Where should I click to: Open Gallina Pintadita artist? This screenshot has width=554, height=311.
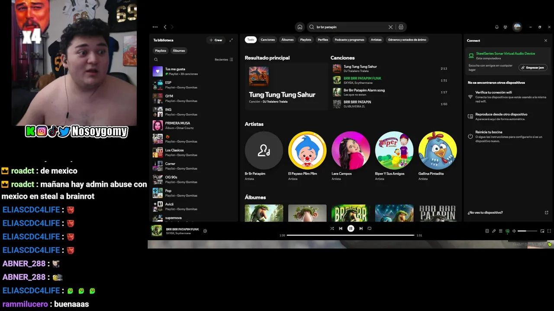(x=437, y=156)
